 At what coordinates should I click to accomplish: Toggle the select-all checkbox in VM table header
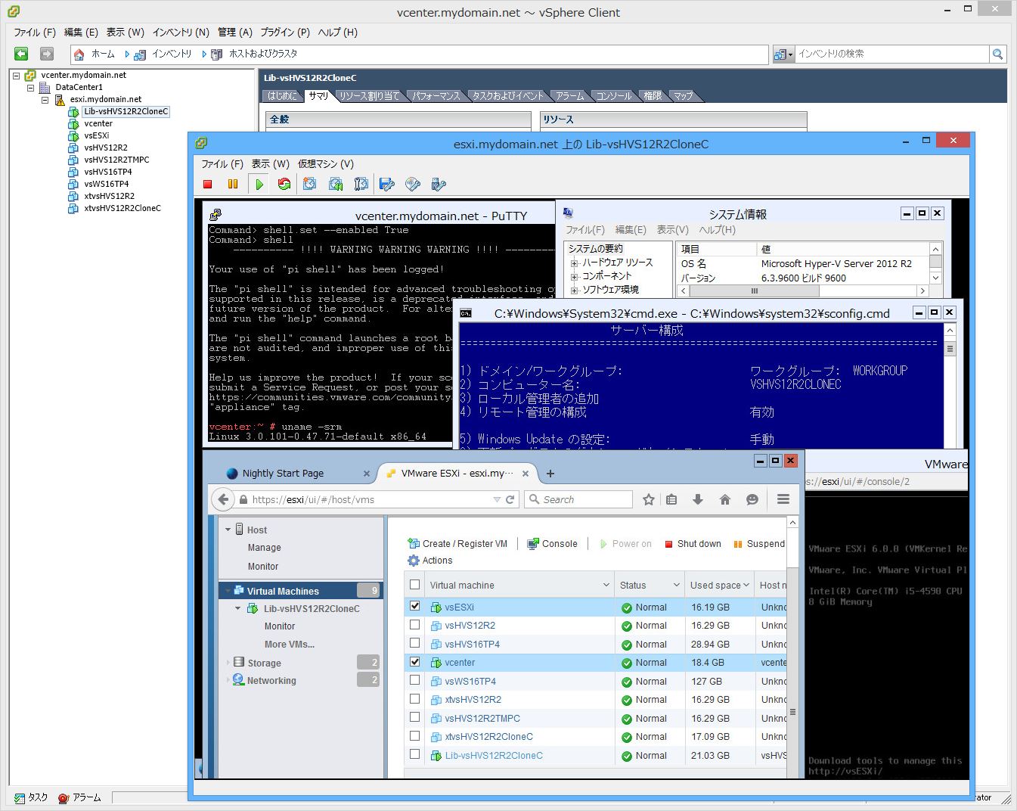point(414,584)
